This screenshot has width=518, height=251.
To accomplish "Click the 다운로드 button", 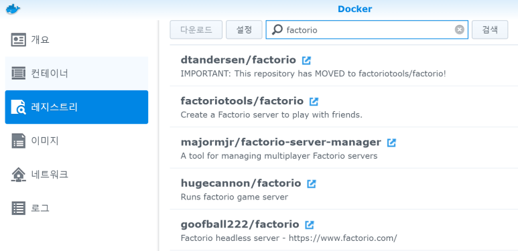I will 196,29.
